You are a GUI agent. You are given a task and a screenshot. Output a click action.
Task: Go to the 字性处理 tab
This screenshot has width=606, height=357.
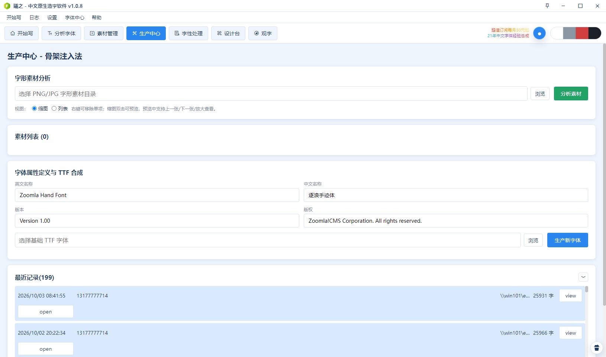pos(188,33)
